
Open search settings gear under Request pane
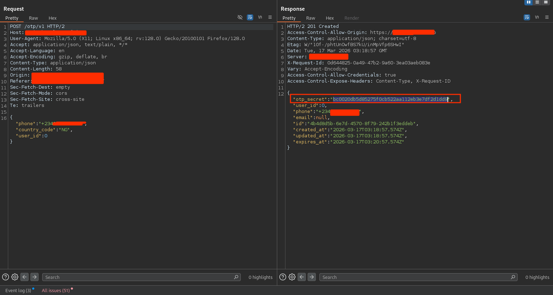click(14, 277)
